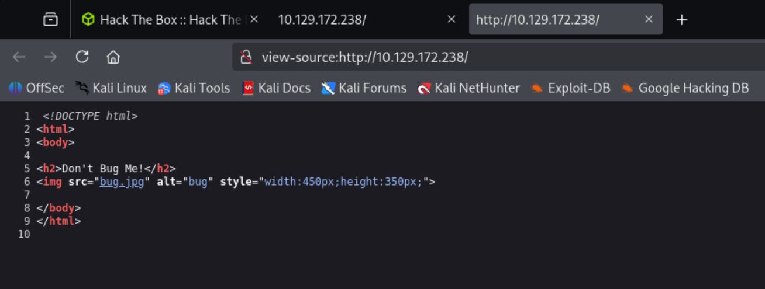Open a new tab with plus button
The width and height of the screenshot is (765, 289).
pyautogui.click(x=681, y=19)
